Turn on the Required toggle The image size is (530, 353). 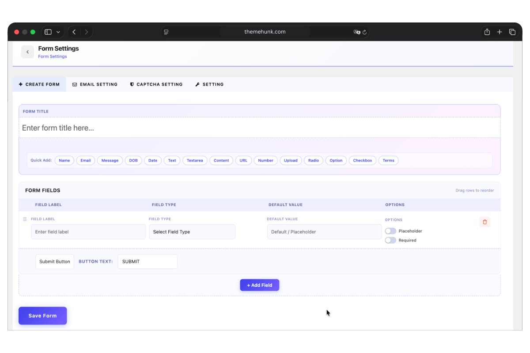(x=390, y=240)
